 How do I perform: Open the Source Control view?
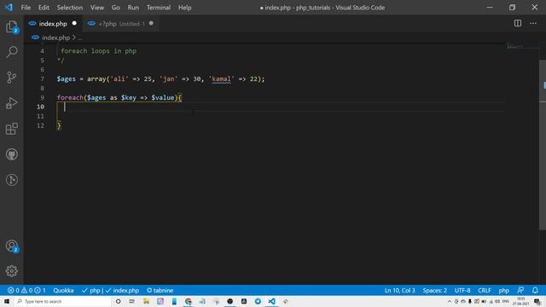tap(12, 78)
